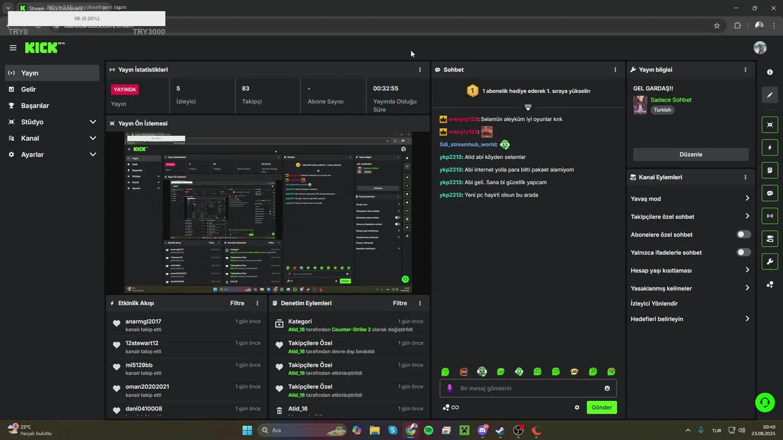Click the chat scroll-down arrow icon
Image resolution: width=783 pixels, height=440 pixels.
(x=528, y=108)
